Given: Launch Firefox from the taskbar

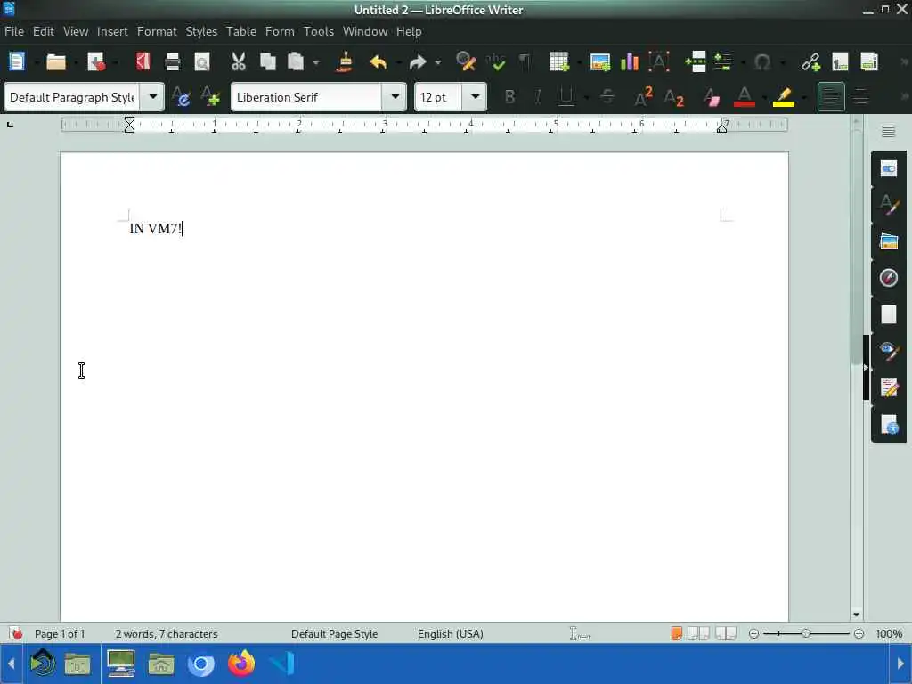Looking at the screenshot, I should [x=240, y=664].
